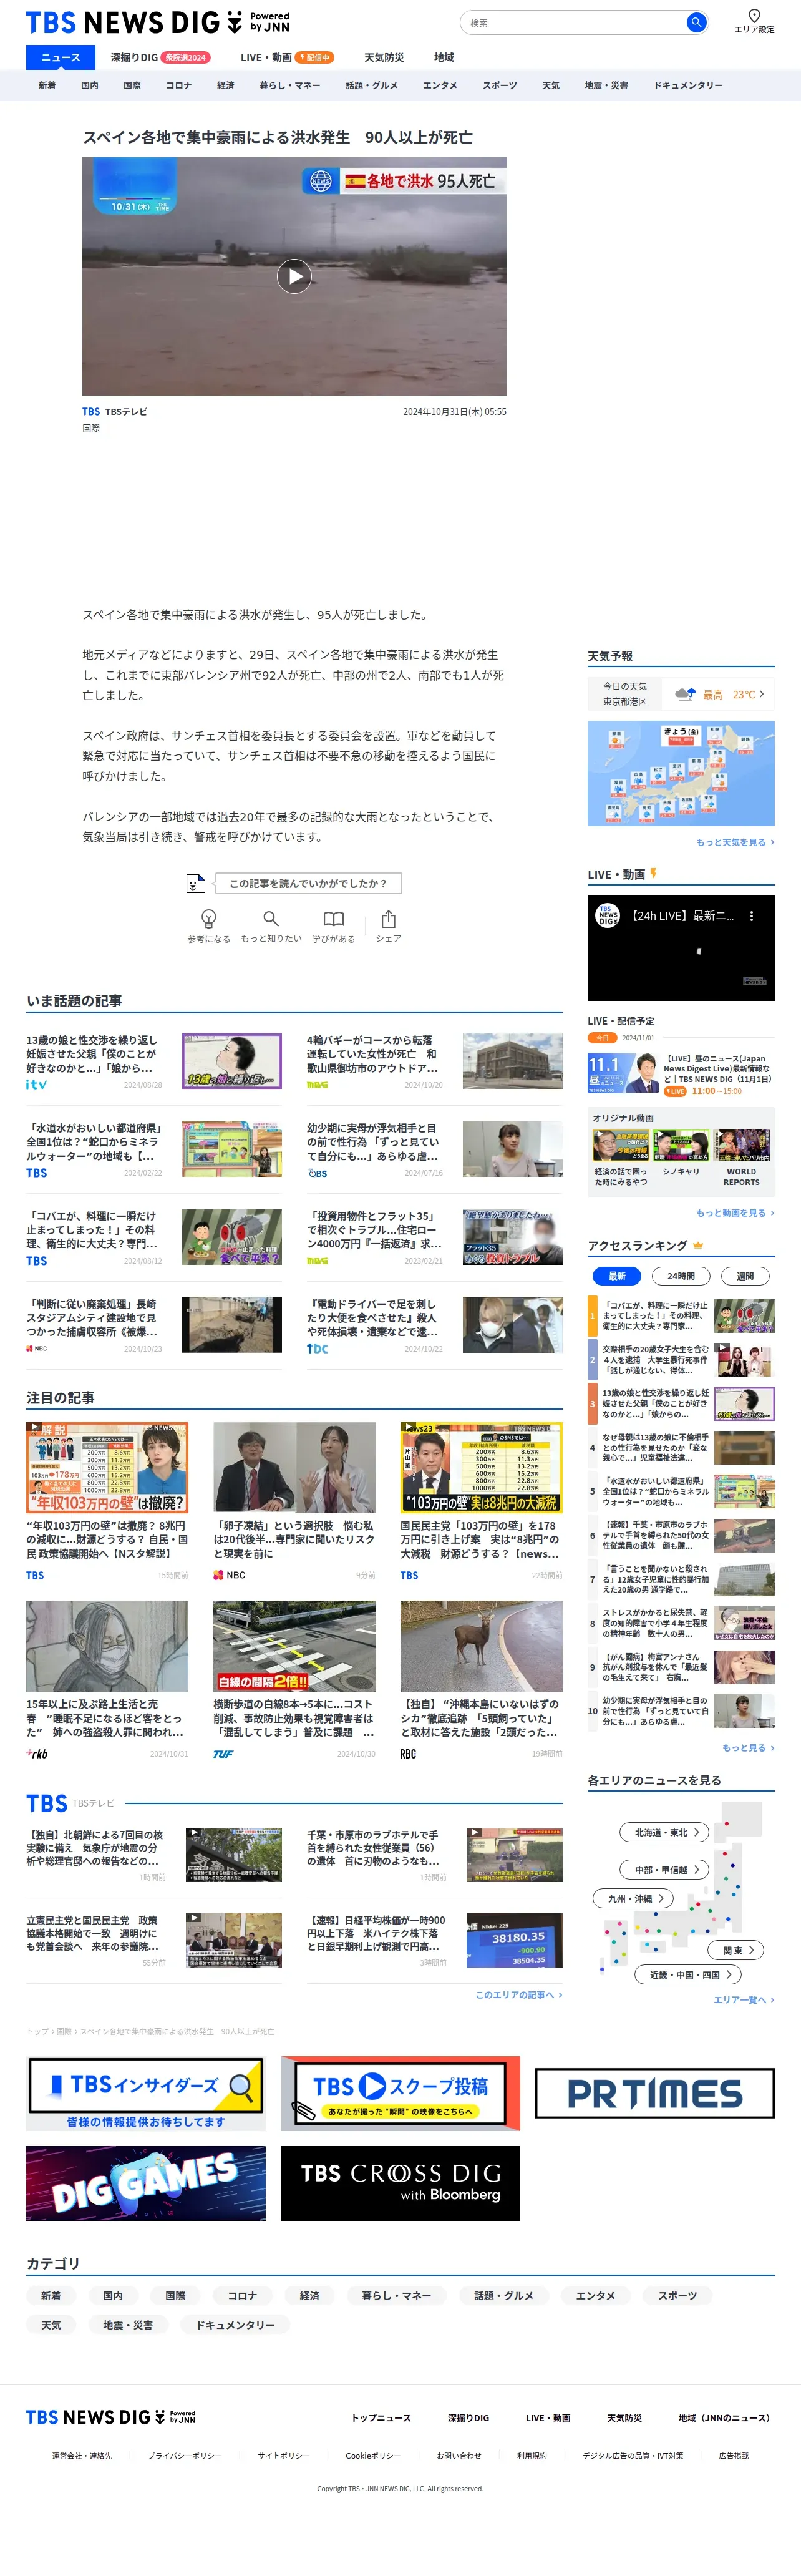Open the 卵子凍結 article thumbnail
Image resolution: width=801 pixels, height=2576 pixels.
tap(294, 1467)
